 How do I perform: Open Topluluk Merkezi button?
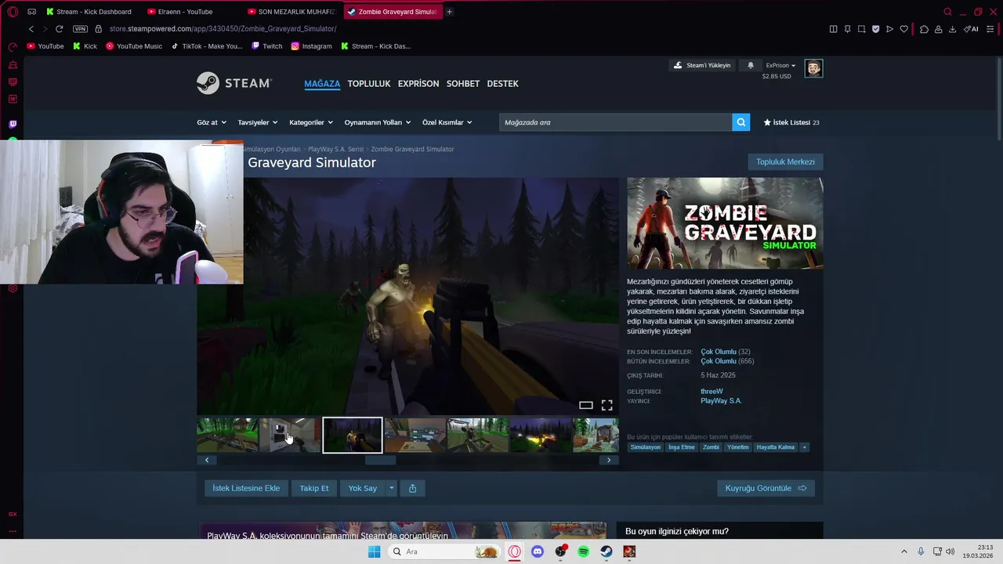[x=785, y=162]
